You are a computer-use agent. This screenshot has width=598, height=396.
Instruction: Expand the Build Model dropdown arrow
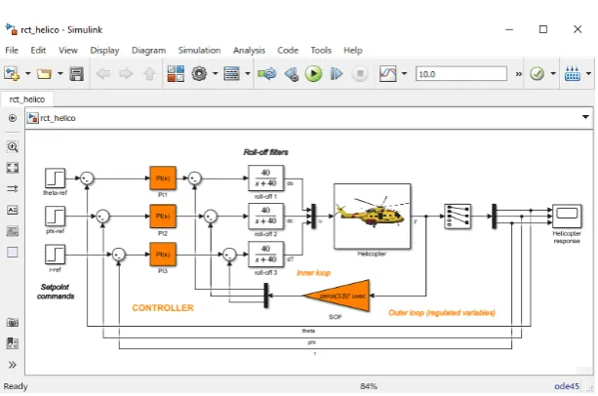[x=588, y=73]
